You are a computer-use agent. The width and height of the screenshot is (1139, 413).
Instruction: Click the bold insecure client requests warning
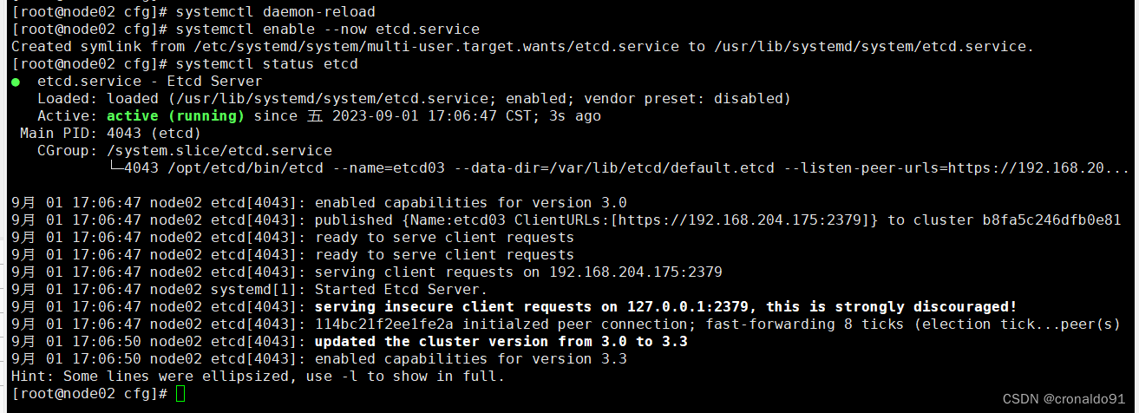pyautogui.click(x=665, y=306)
